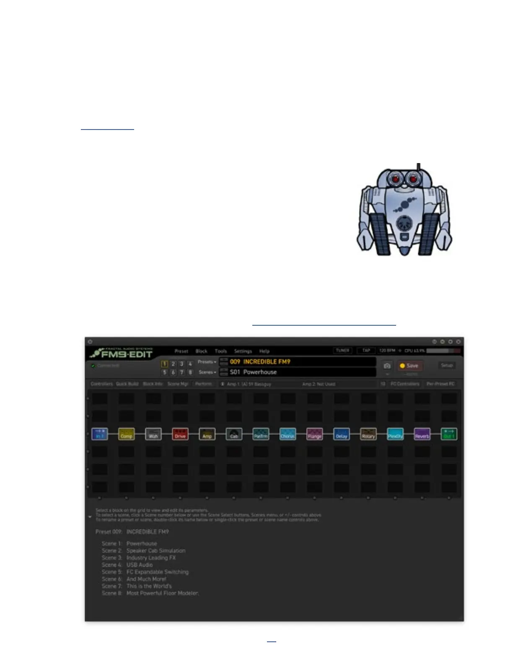Click the S01 Powerhouse scene name field
The height and width of the screenshot is (664, 513).
tap(298, 372)
